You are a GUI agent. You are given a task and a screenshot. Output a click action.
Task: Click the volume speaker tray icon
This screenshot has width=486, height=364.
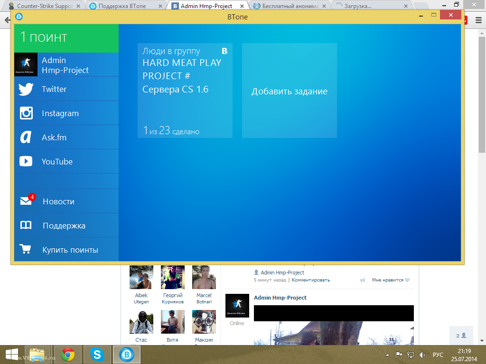pos(422,355)
